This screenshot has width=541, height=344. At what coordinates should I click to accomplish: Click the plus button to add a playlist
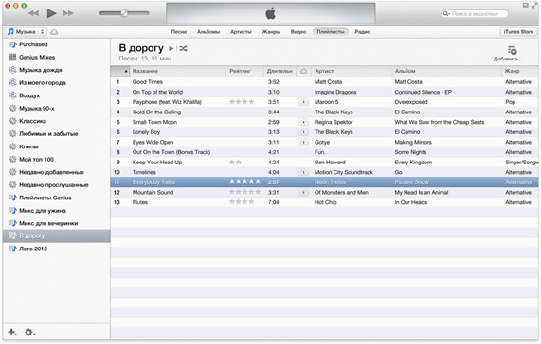12,332
